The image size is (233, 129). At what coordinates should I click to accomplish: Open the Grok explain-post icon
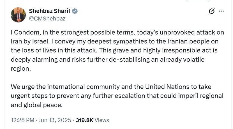(212, 11)
